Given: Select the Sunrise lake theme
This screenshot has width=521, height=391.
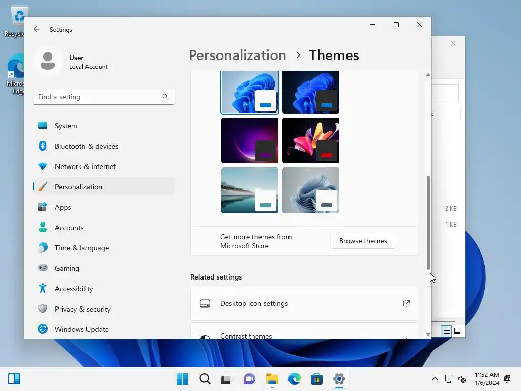Looking at the screenshot, I should pyautogui.click(x=249, y=190).
